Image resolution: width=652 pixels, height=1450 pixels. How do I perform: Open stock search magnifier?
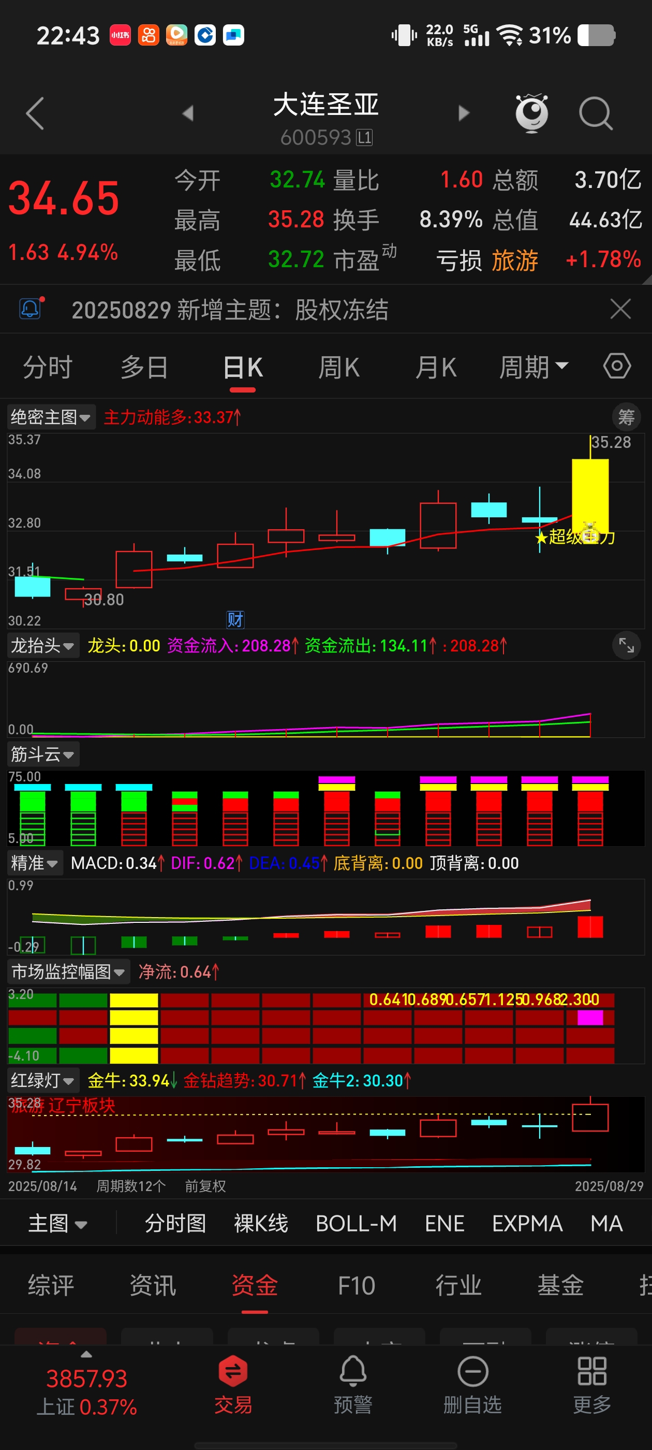click(x=595, y=113)
